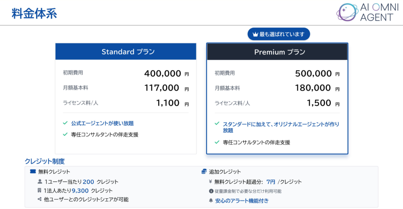Click the ticket icon beside 無料クレジット
This screenshot has width=403, height=209.
coord(33,171)
